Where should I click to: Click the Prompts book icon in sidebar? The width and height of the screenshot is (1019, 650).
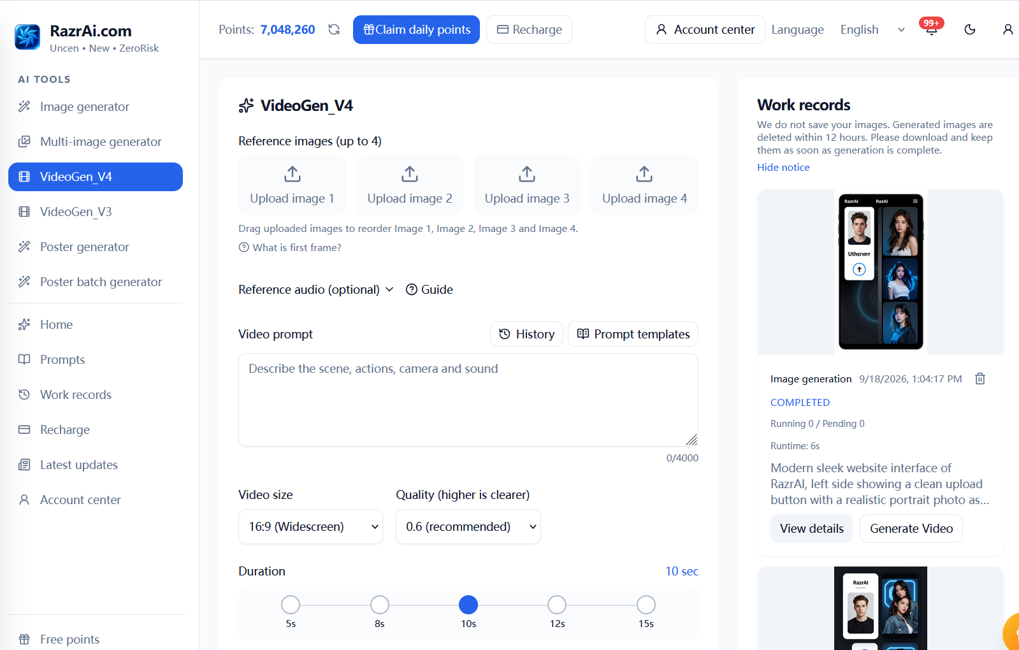tap(24, 359)
